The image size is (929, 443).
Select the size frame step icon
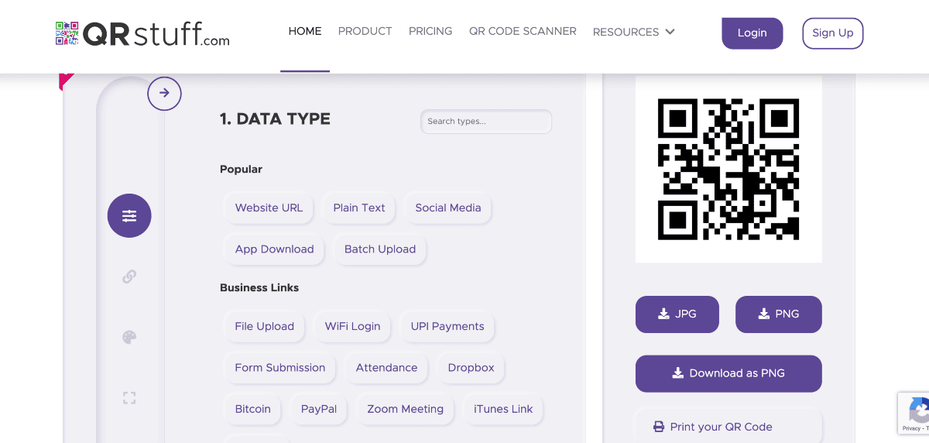(129, 397)
